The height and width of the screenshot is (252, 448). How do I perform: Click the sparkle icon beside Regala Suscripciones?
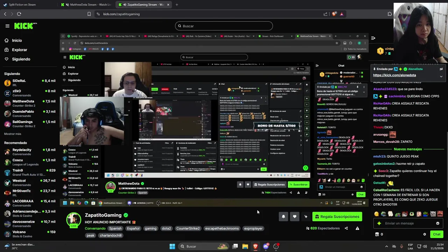[x=306, y=217]
